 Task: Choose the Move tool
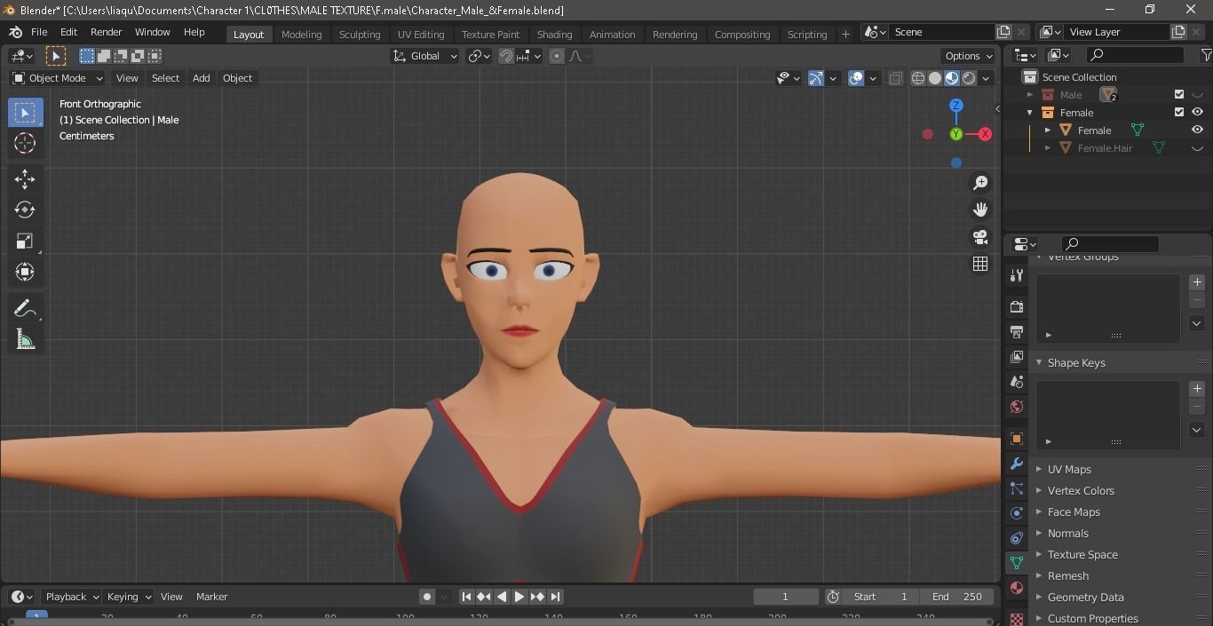(x=25, y=178)
